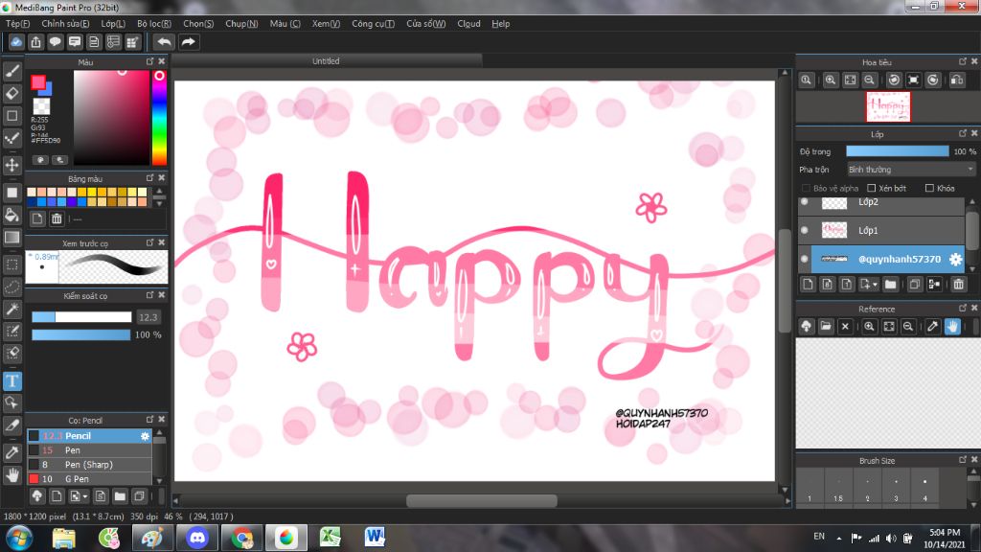The width and height of the screenshot is (981, 552).
Task: Open Microsoft Word from taskbar
Action: [375, 538]
